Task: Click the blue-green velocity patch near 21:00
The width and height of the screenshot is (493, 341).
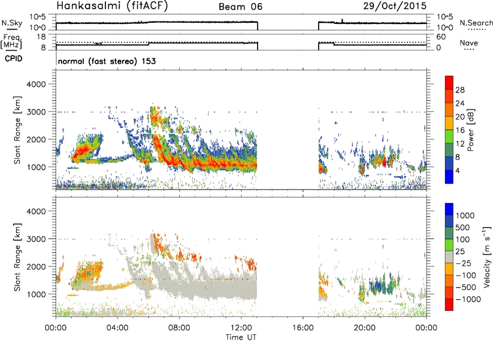Action: (x=381, y=284)
